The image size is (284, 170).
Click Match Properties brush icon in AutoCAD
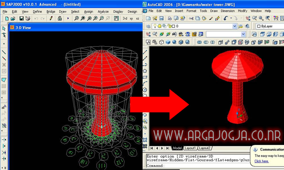point(210,18)
